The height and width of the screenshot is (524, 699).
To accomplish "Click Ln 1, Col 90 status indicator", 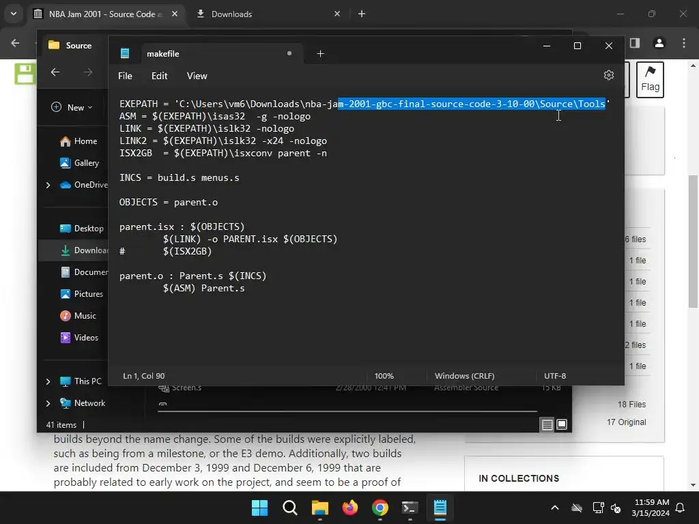I will pyautogui.click(x=143, y=376).
